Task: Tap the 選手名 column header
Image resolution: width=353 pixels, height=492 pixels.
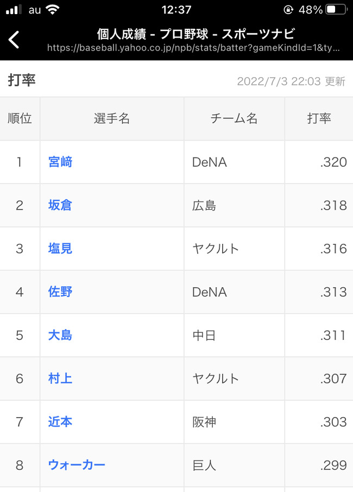Action: [112, 118]
